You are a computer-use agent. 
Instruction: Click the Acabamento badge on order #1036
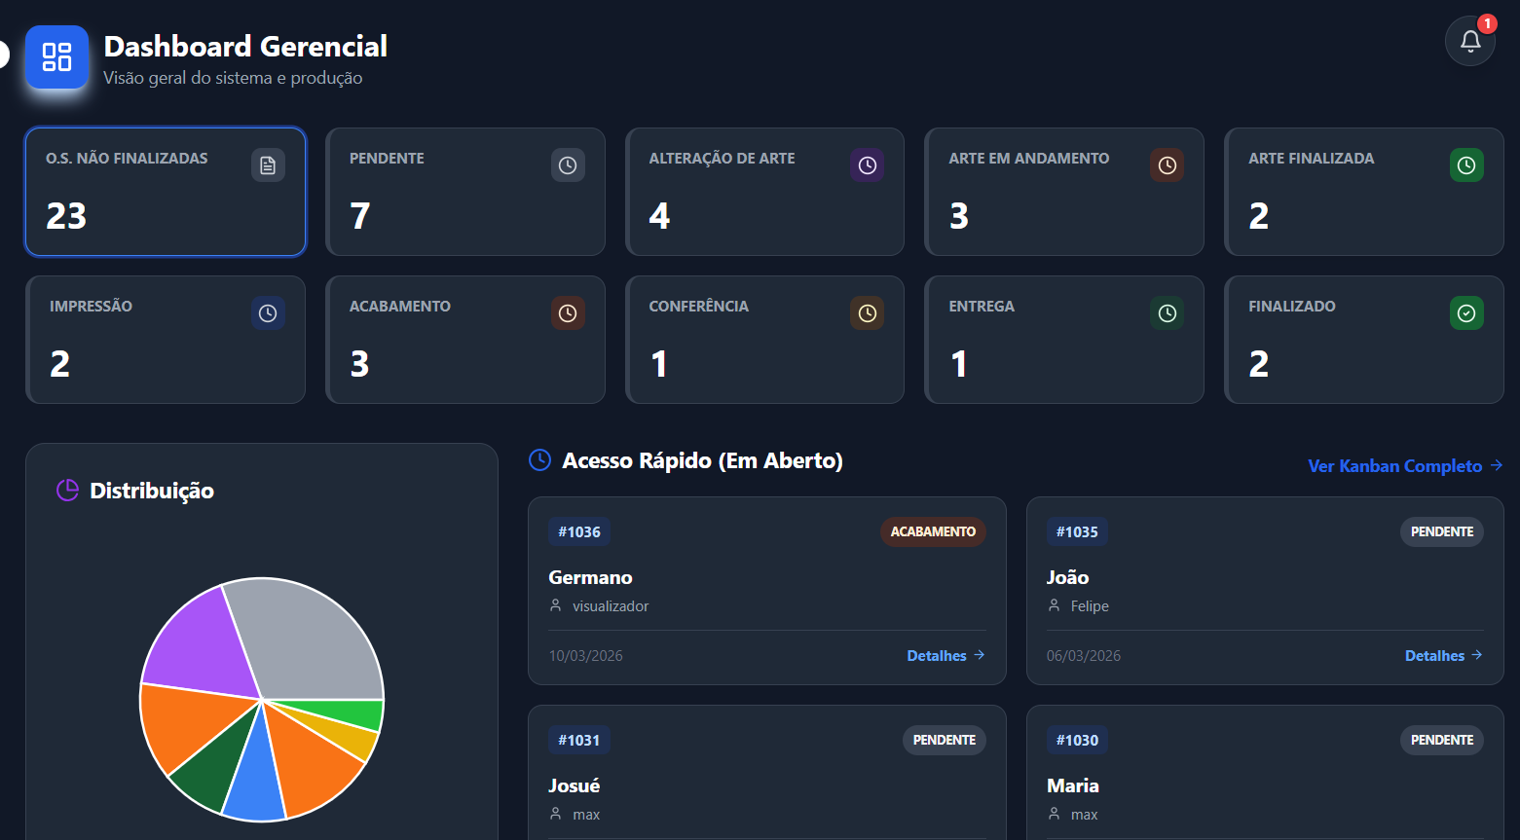[932, 532]
